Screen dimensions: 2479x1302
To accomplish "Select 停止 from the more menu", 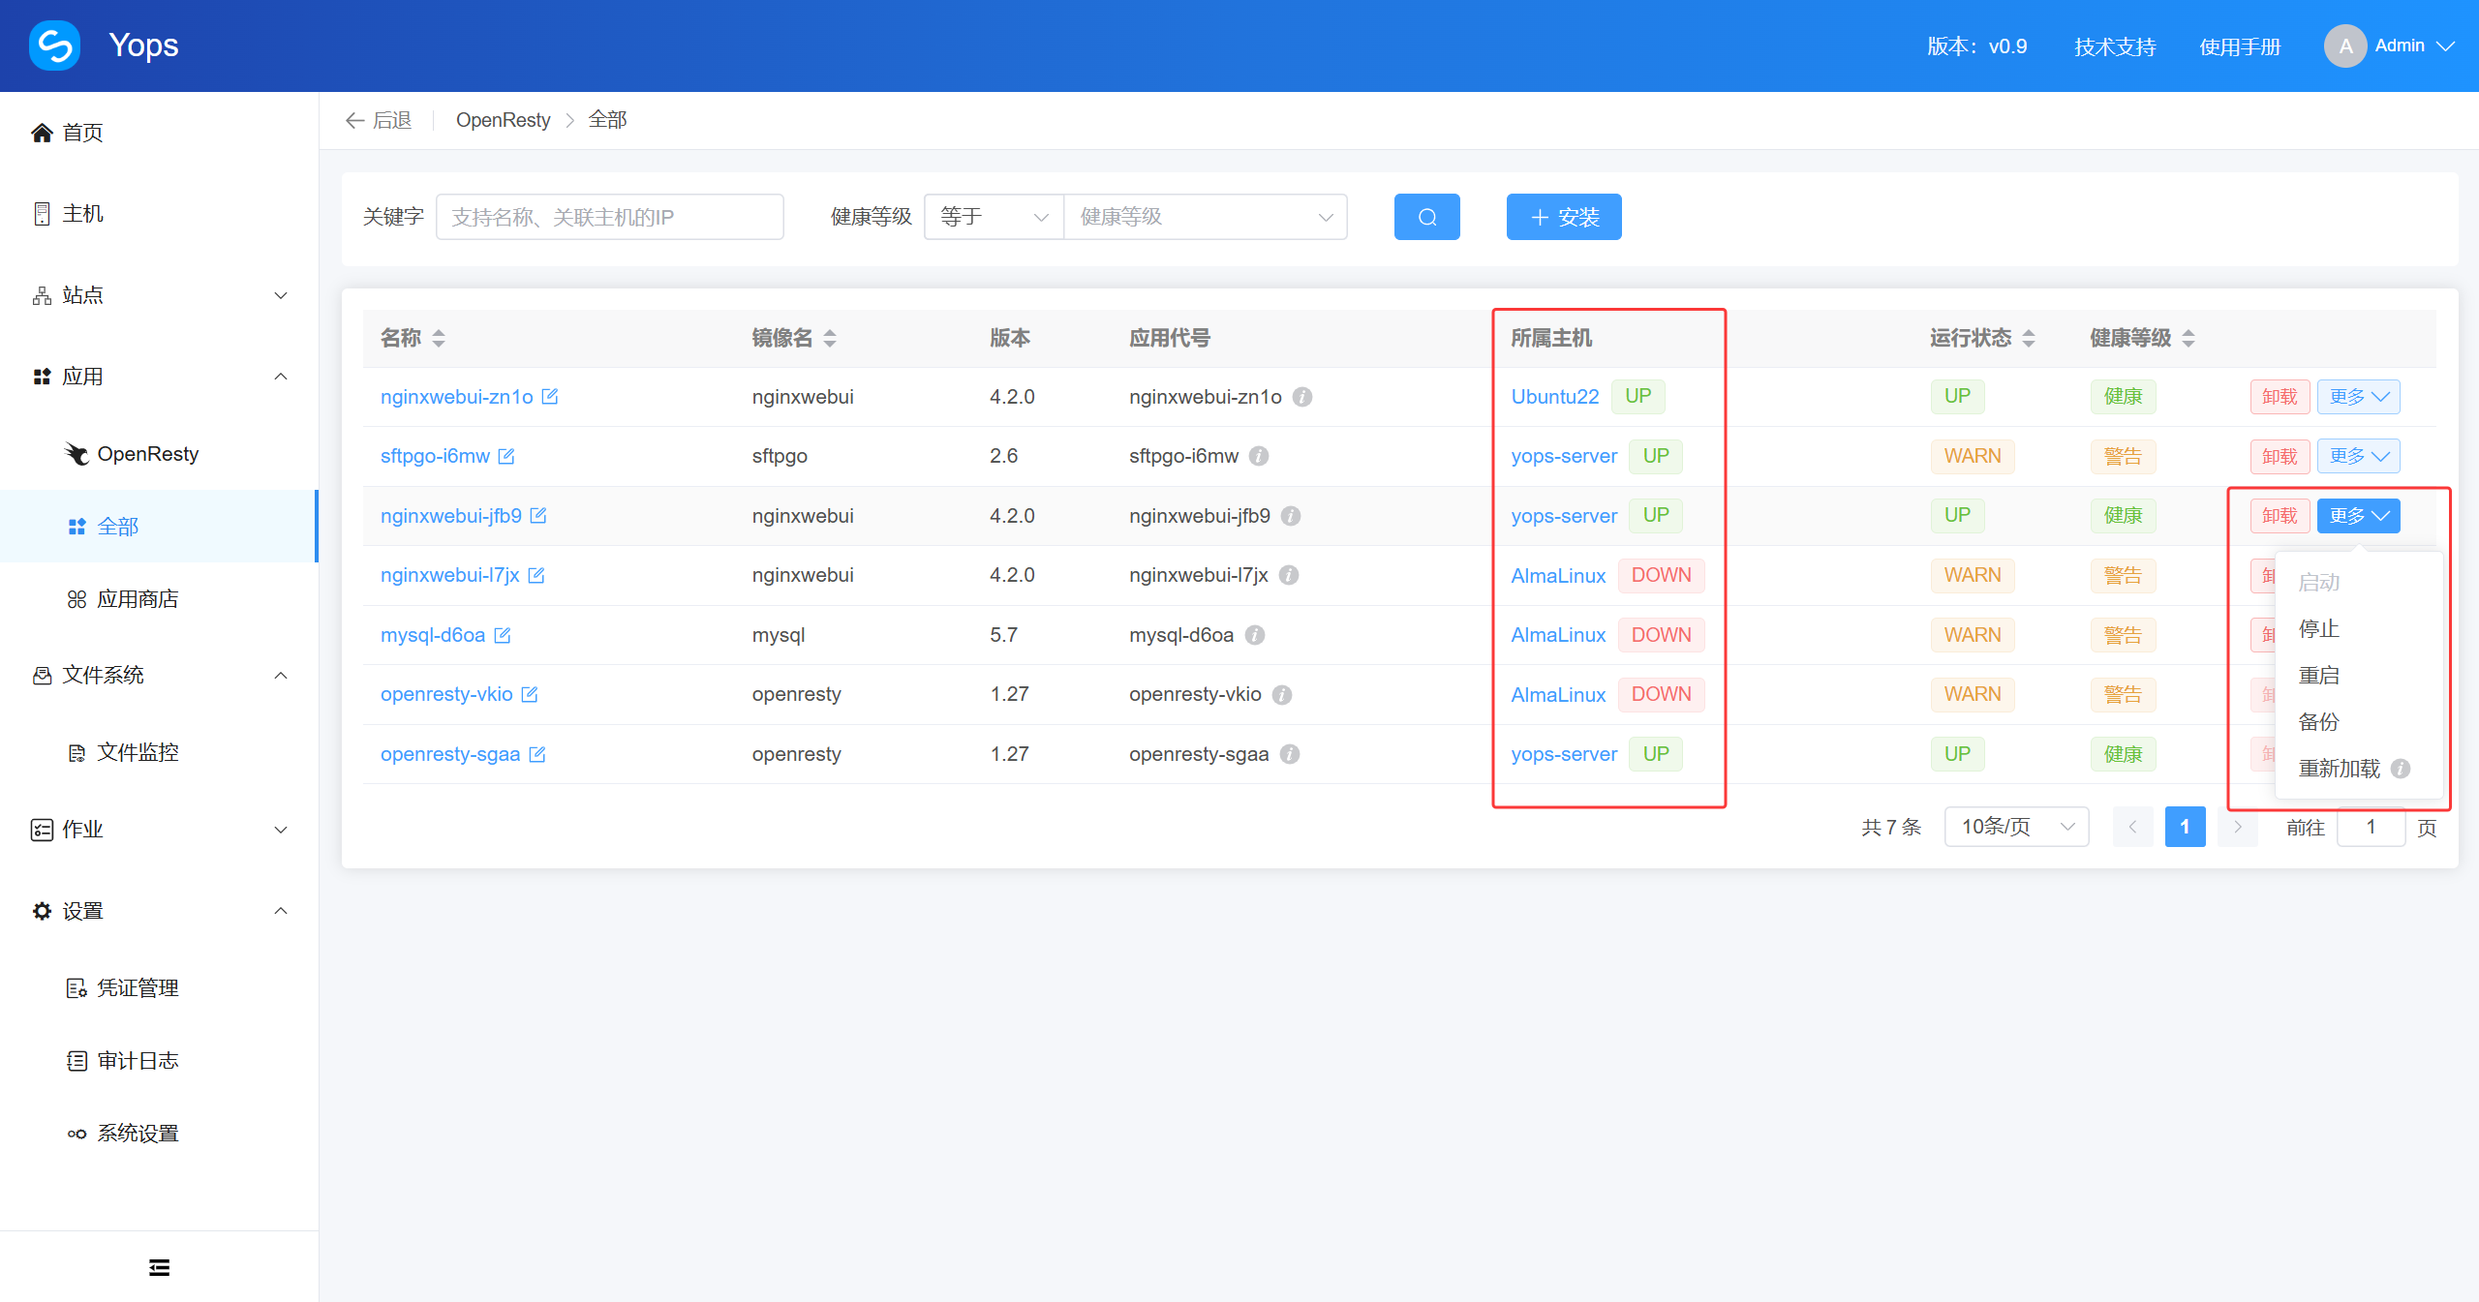I will tap(2319, 629).
